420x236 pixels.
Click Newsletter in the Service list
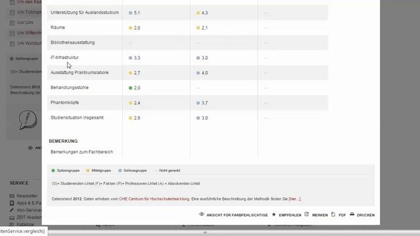pos(27,196)
